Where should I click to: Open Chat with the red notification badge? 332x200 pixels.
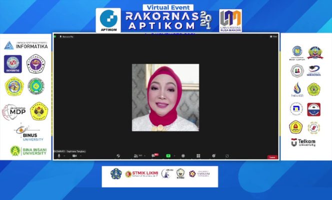coord(155,155)
